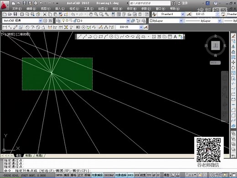Toggle 极轴 polar tracking in status bar
The height and width of the screenshot is (178, 237).
pyautogui.click(x=88, y=175)
